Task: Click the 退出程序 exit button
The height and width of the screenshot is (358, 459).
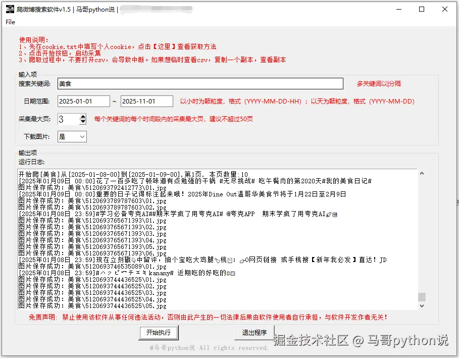Action: tap(254, 333)
